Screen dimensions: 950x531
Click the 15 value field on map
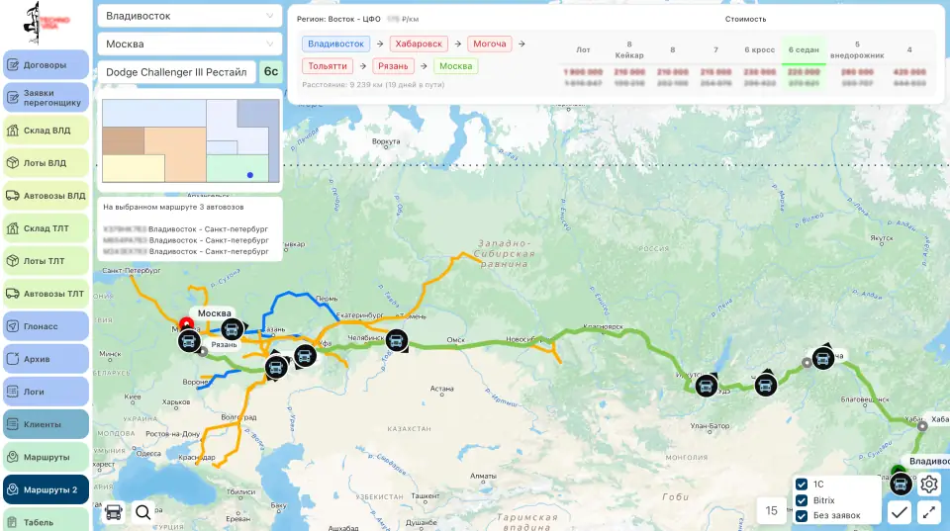click(770, 511)
